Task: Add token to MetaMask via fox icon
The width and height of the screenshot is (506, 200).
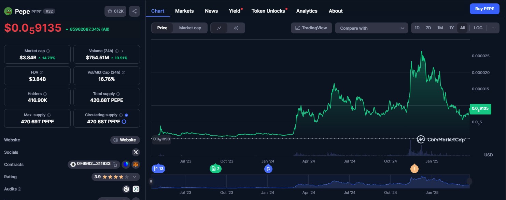Action: (136, 165)
